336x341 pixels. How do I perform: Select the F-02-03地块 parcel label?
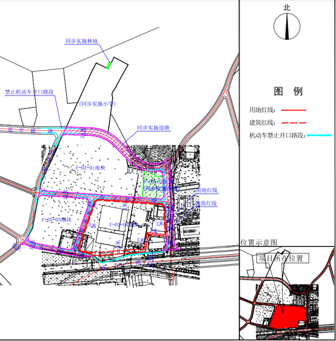click(56, 220)
